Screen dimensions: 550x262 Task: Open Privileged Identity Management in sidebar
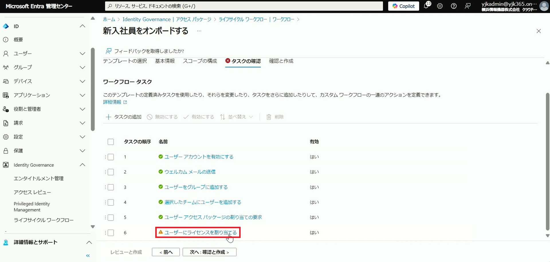point(32,207)
